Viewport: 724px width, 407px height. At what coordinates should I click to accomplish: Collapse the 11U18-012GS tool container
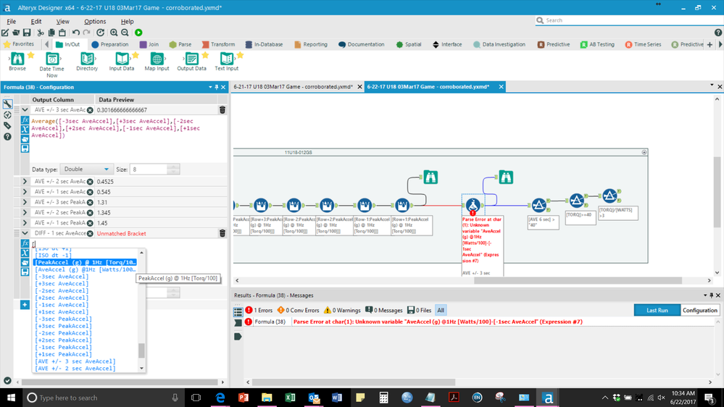point(644,152)
